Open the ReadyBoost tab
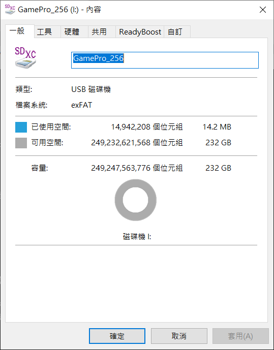Viewport: 274px width, 350px height. tap(140, 31)
